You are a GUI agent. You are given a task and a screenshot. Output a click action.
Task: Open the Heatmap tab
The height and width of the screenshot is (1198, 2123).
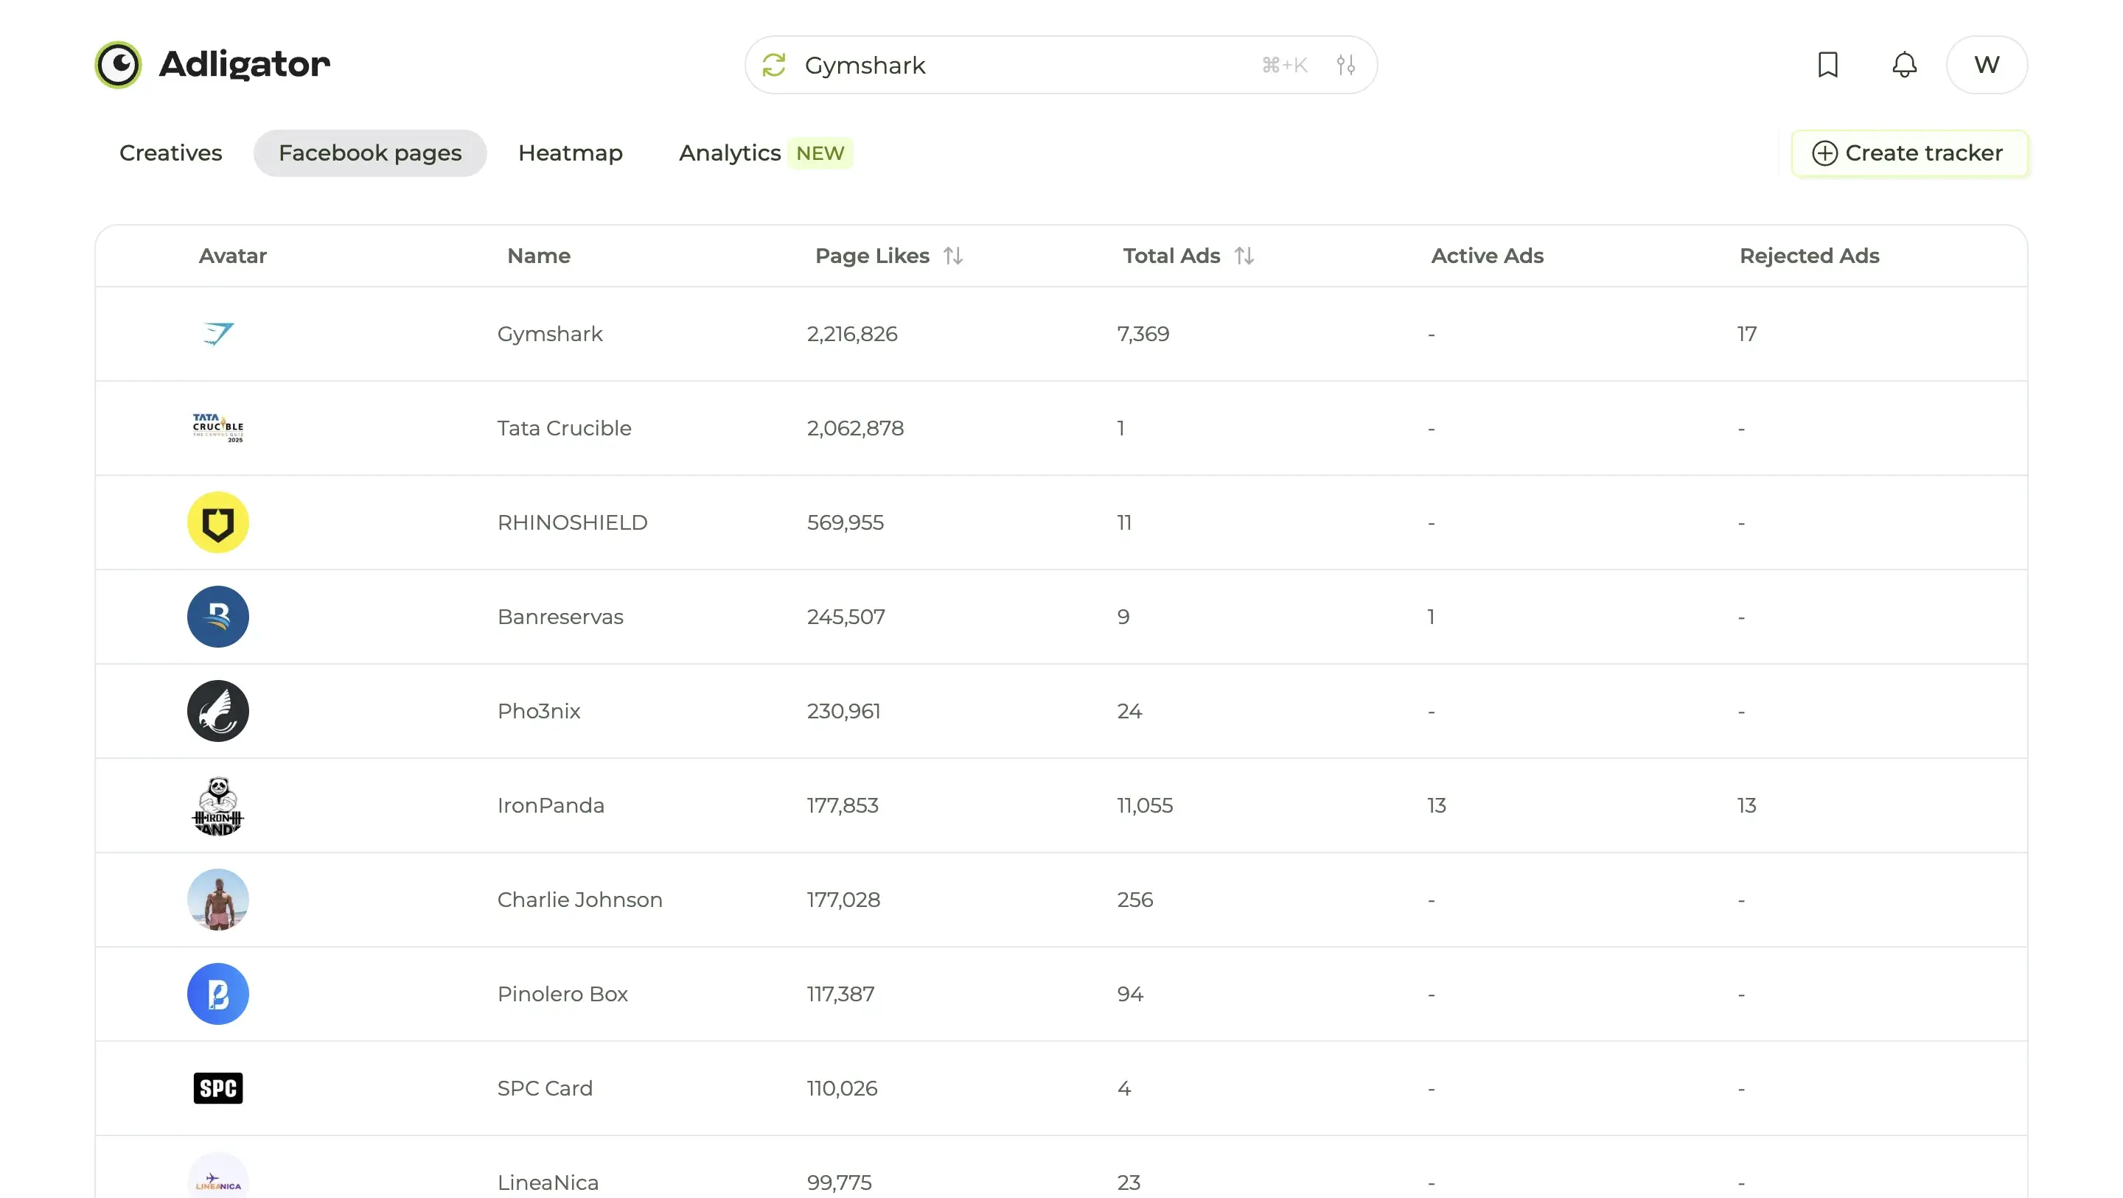571,153
